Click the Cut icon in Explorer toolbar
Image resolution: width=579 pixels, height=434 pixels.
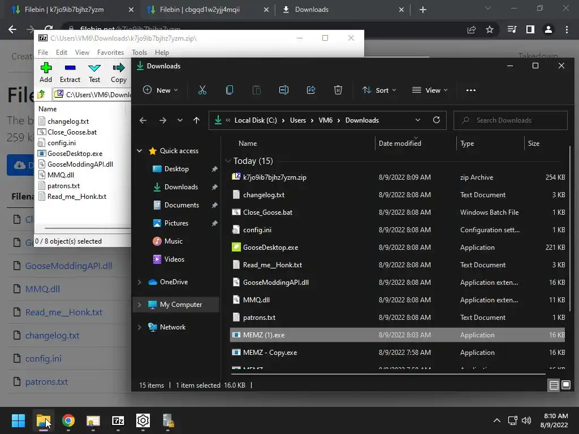(x=202, y=90)
